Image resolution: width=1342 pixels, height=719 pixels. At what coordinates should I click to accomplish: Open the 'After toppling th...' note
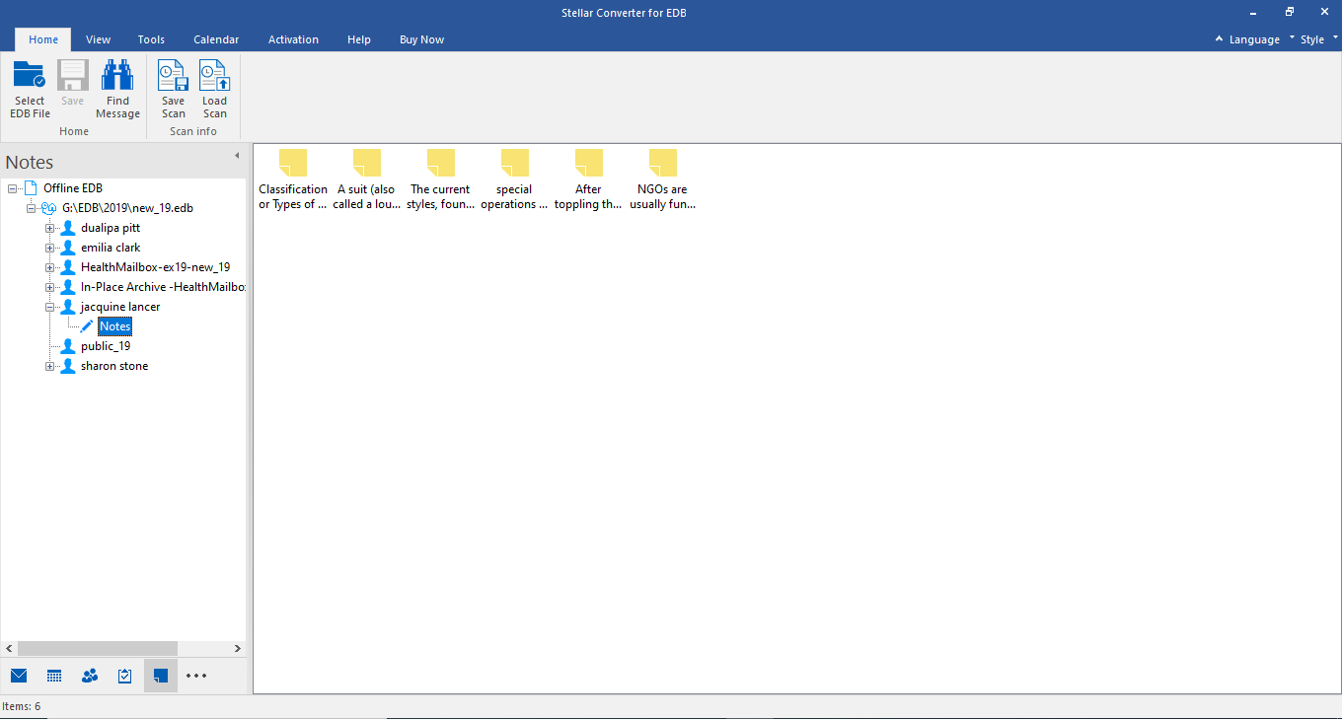(588, 180)
